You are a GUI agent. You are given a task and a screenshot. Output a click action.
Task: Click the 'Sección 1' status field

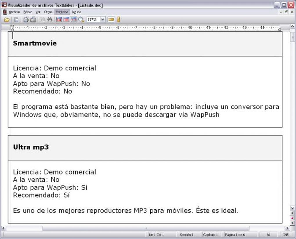[189, 235]
